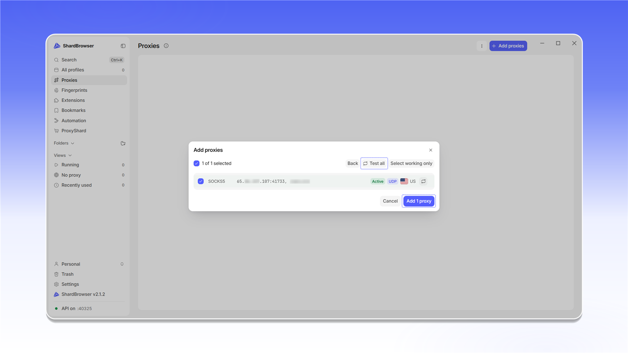Close the Add proxies dialog
The height and width of the screenshot is (353, 628).
pos(430,150)
